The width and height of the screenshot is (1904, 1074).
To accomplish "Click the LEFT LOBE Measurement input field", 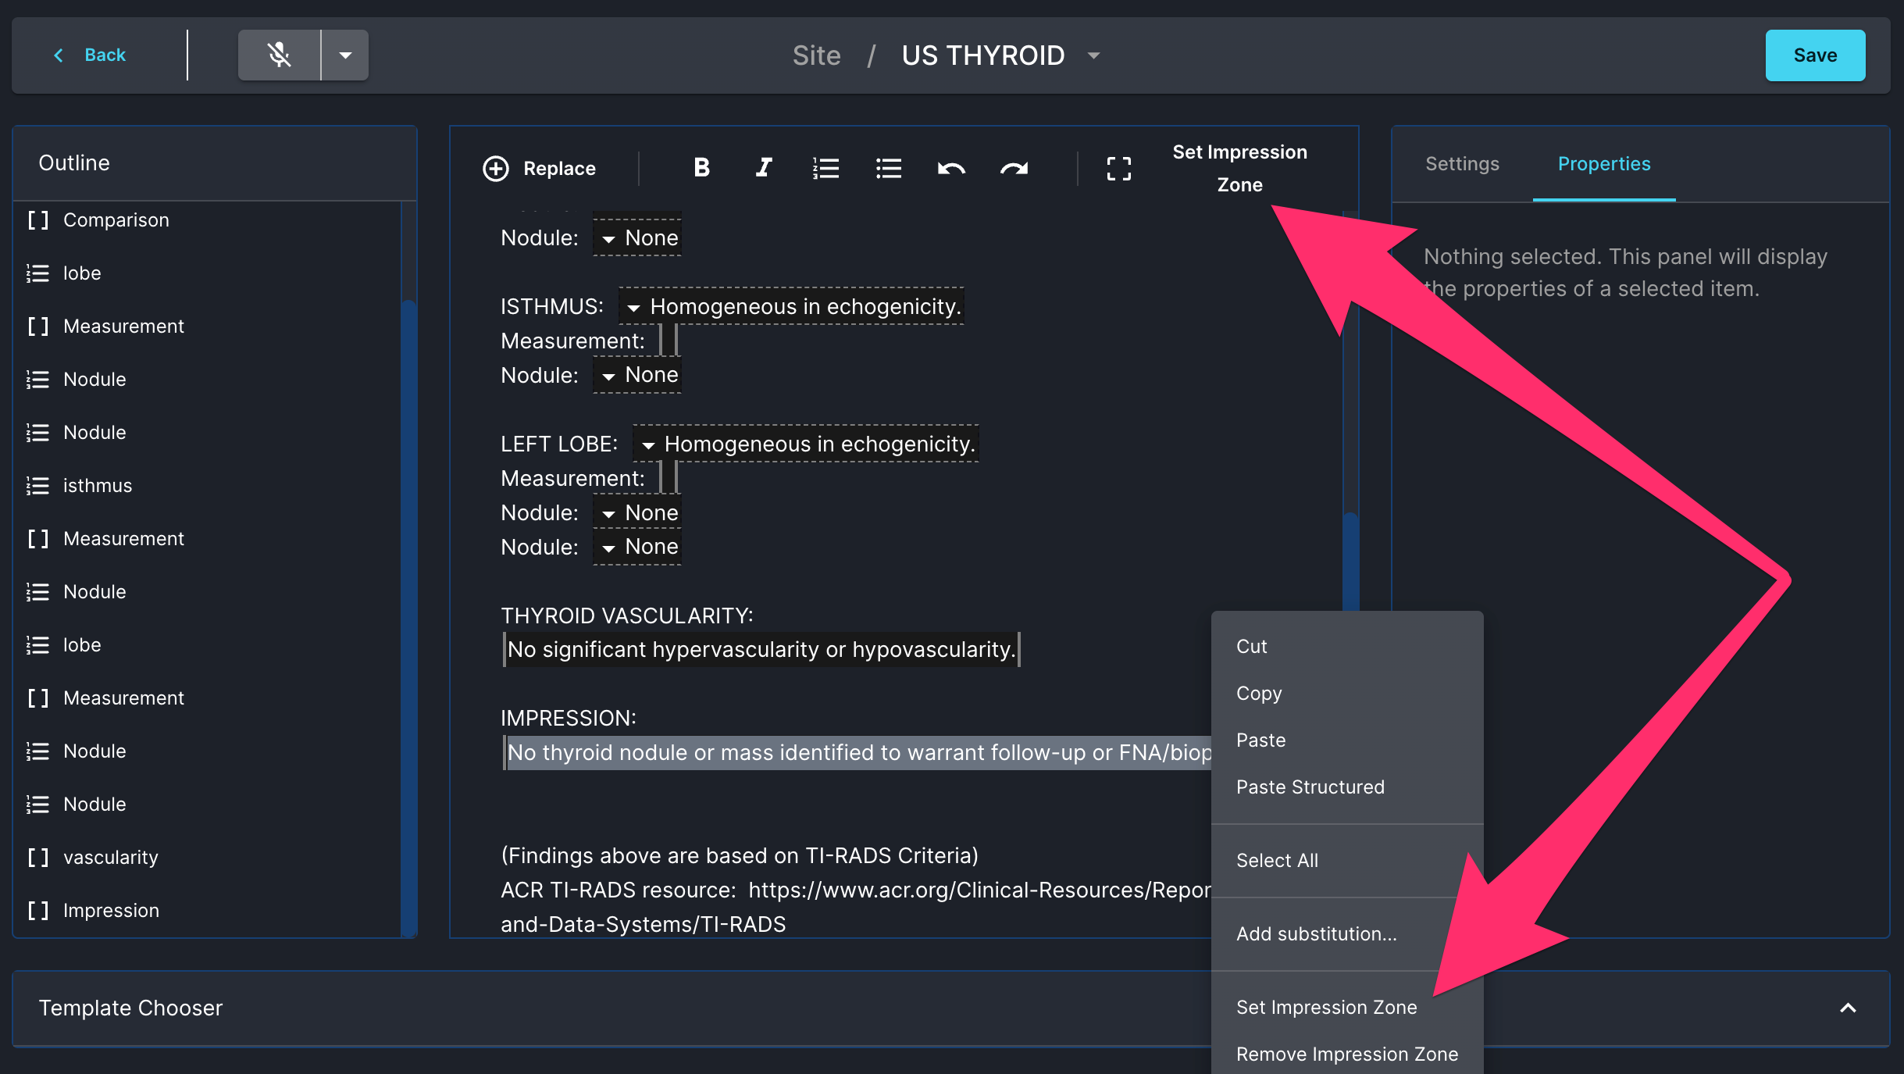I will 669,478.
